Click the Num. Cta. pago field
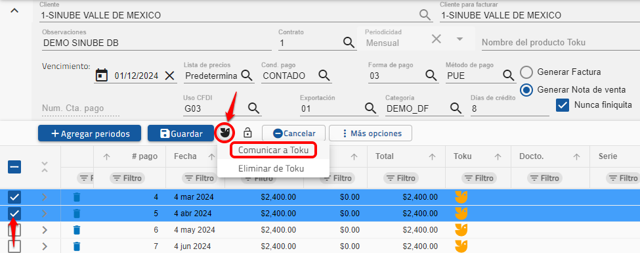This screenshot has width=640, height=253. pyautogui.click(x=81, y=108)
